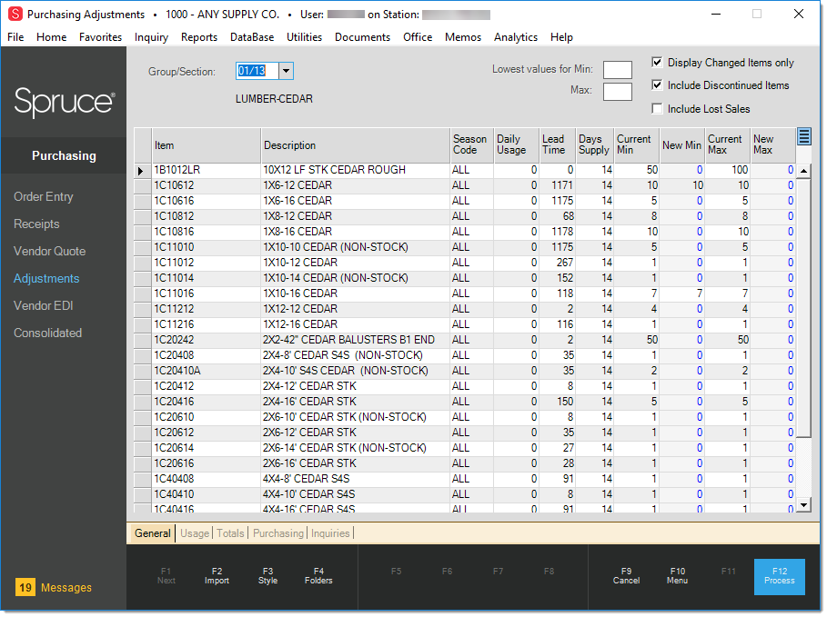
Task: Click the Max value input field
Action: click(x=617, y=92)
